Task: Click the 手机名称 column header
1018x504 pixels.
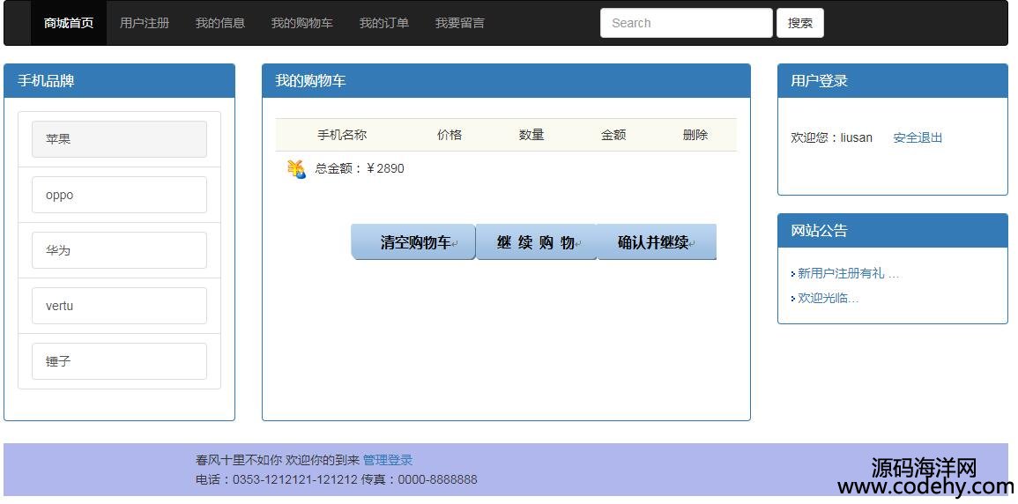Action: (x=342, y=135)
